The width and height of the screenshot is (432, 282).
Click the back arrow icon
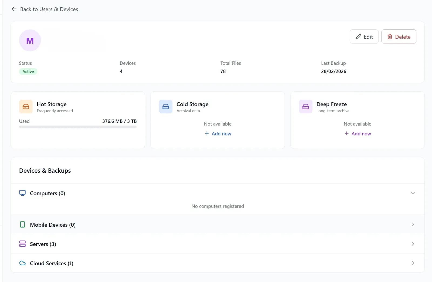pos(14,9)
